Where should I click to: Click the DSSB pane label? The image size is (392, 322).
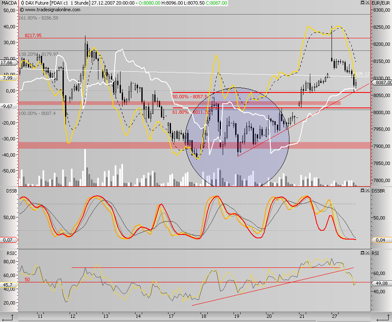[12, 191]
